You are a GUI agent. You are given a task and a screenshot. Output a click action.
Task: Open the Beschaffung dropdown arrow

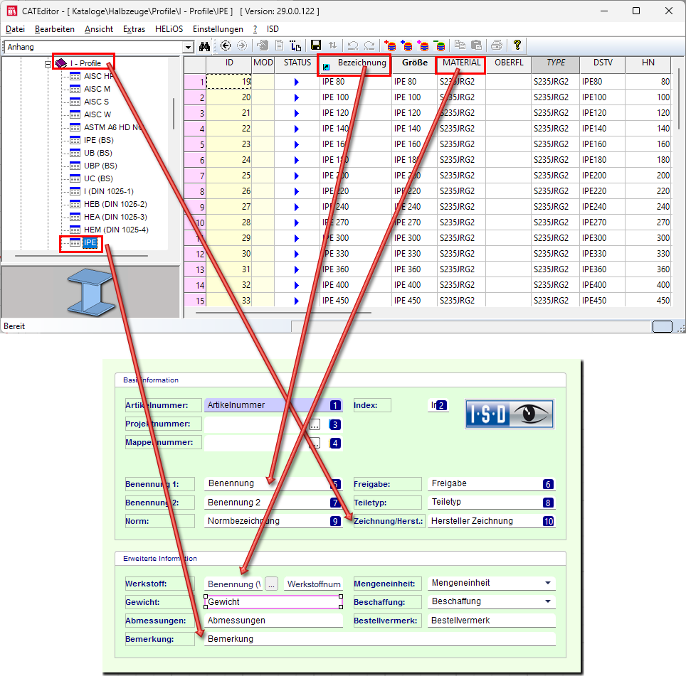(x=547, y=601)
